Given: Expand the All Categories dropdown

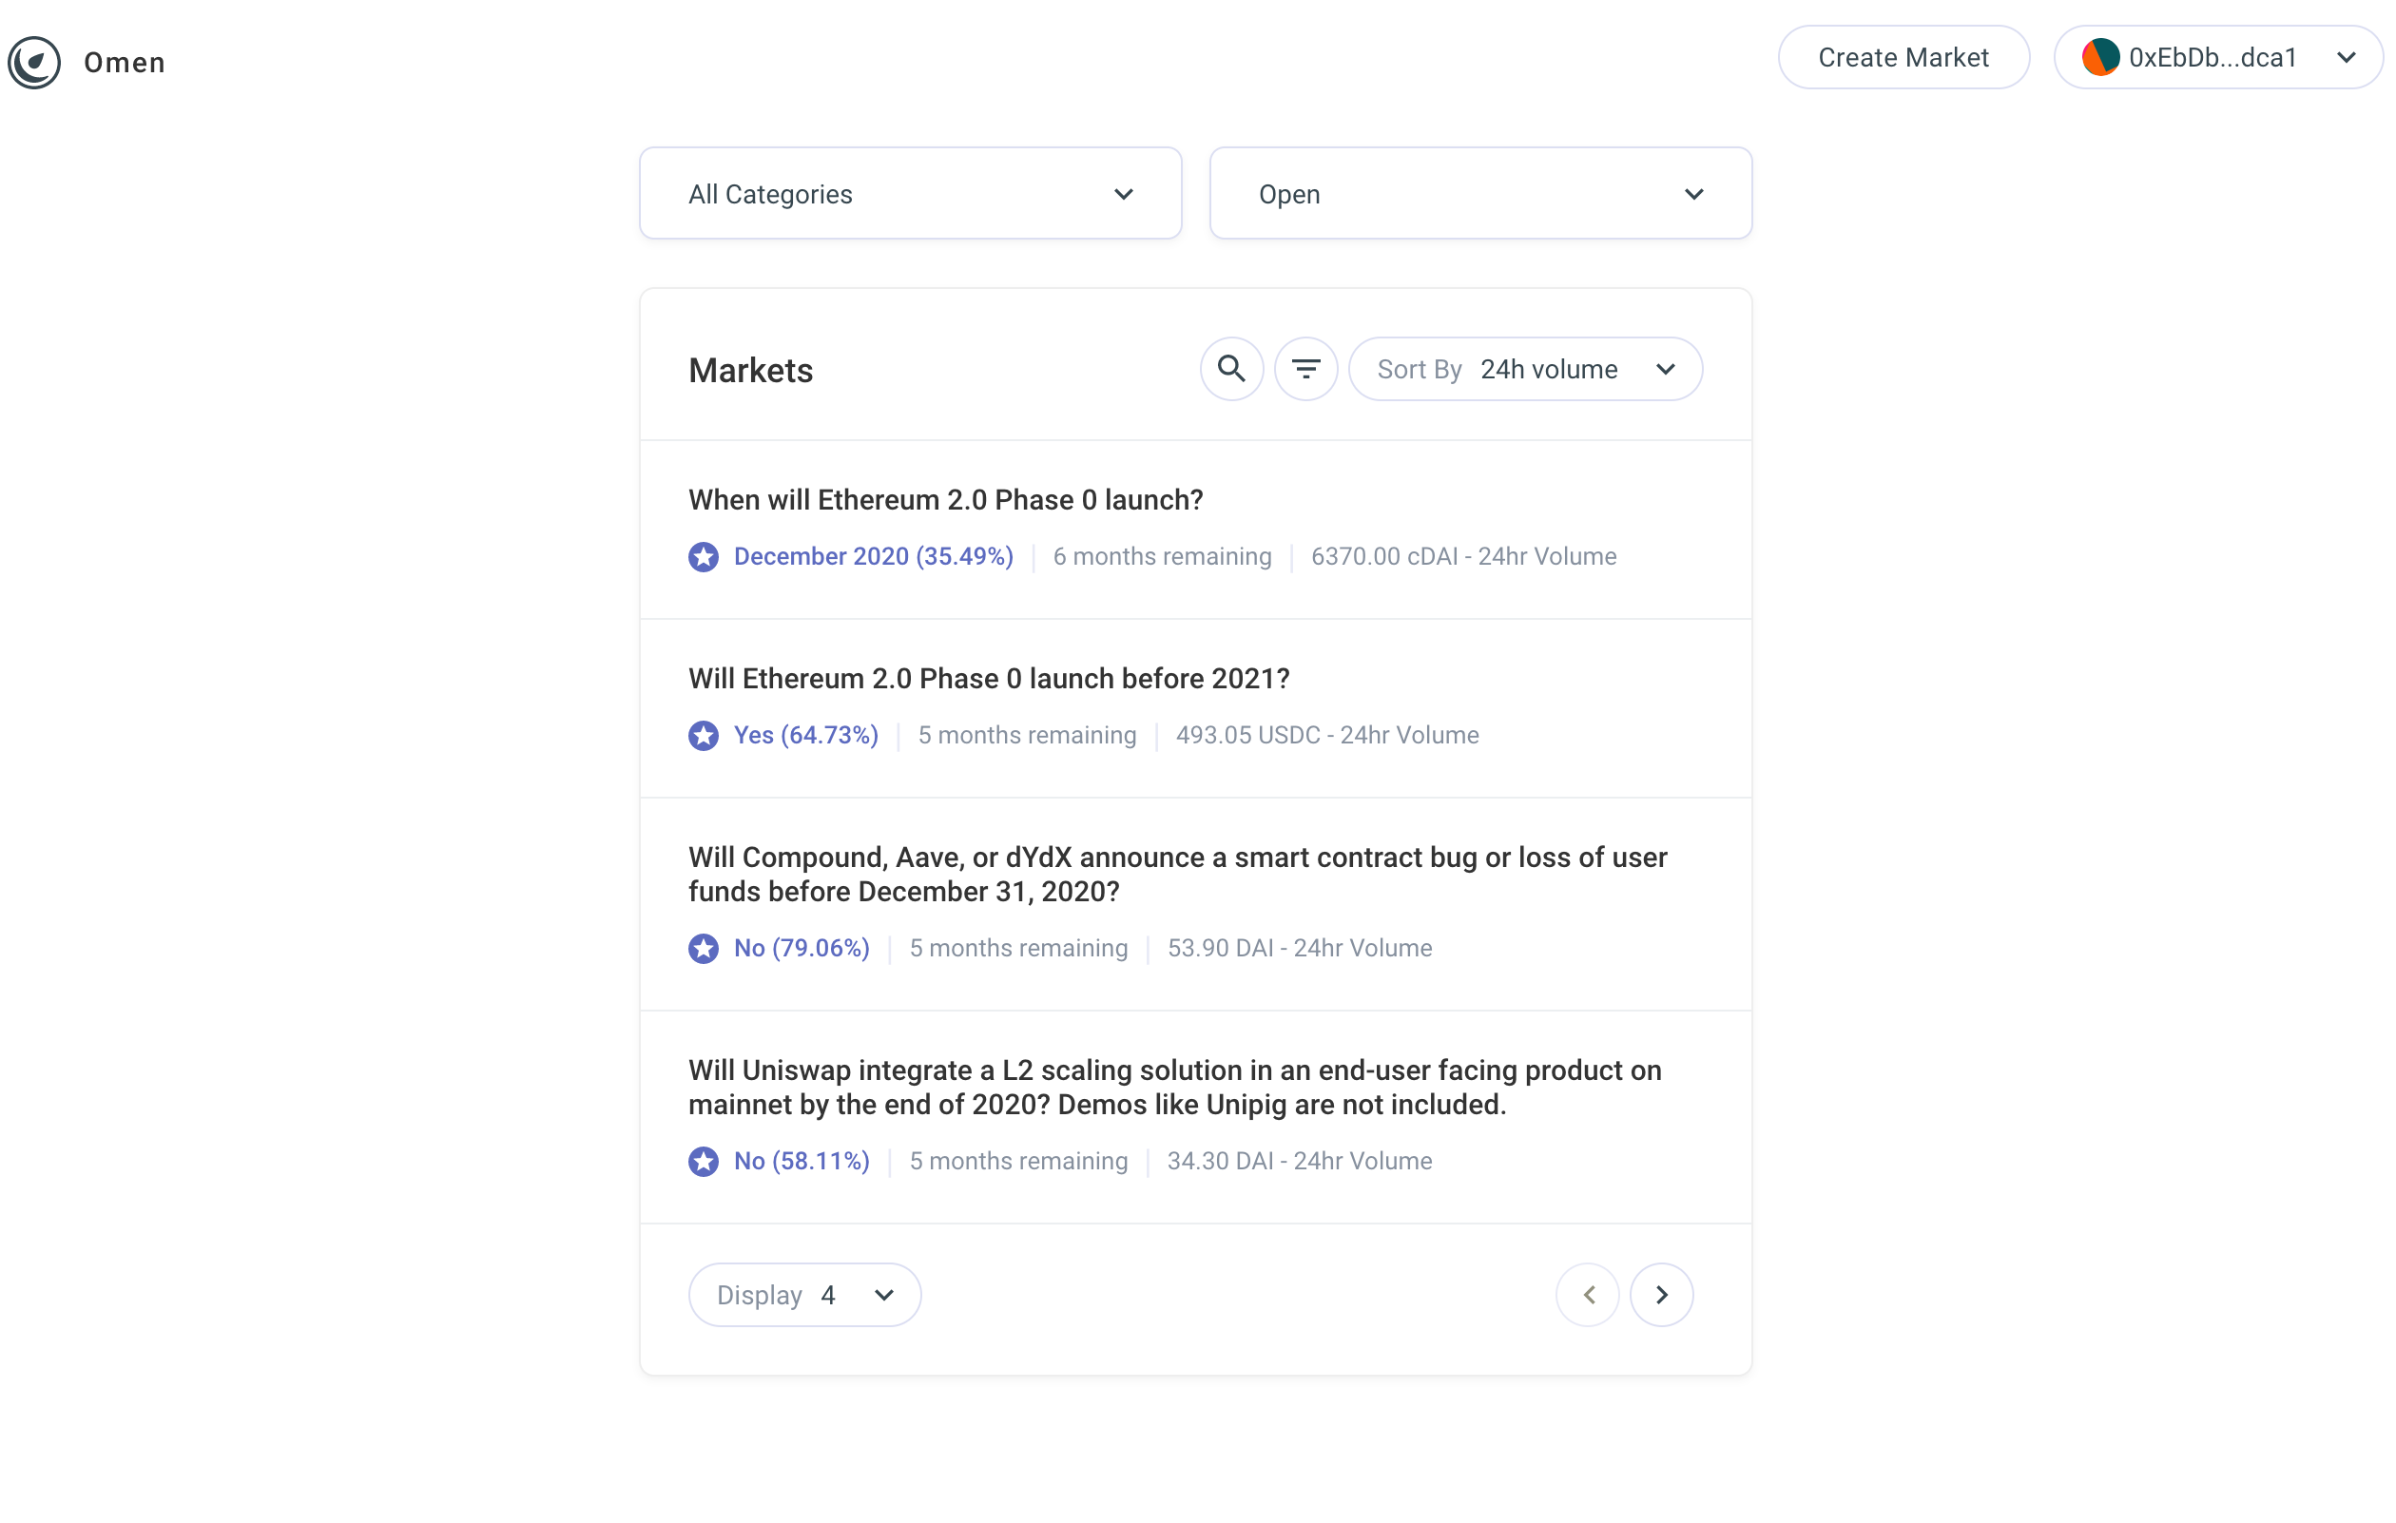Looking at the screenshot, I should pos(910,193).
